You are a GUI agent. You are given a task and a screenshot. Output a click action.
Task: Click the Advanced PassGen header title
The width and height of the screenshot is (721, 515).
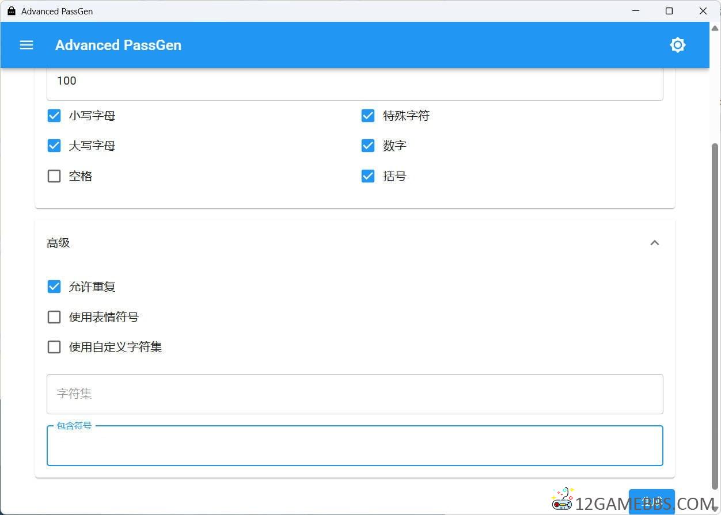118,45
